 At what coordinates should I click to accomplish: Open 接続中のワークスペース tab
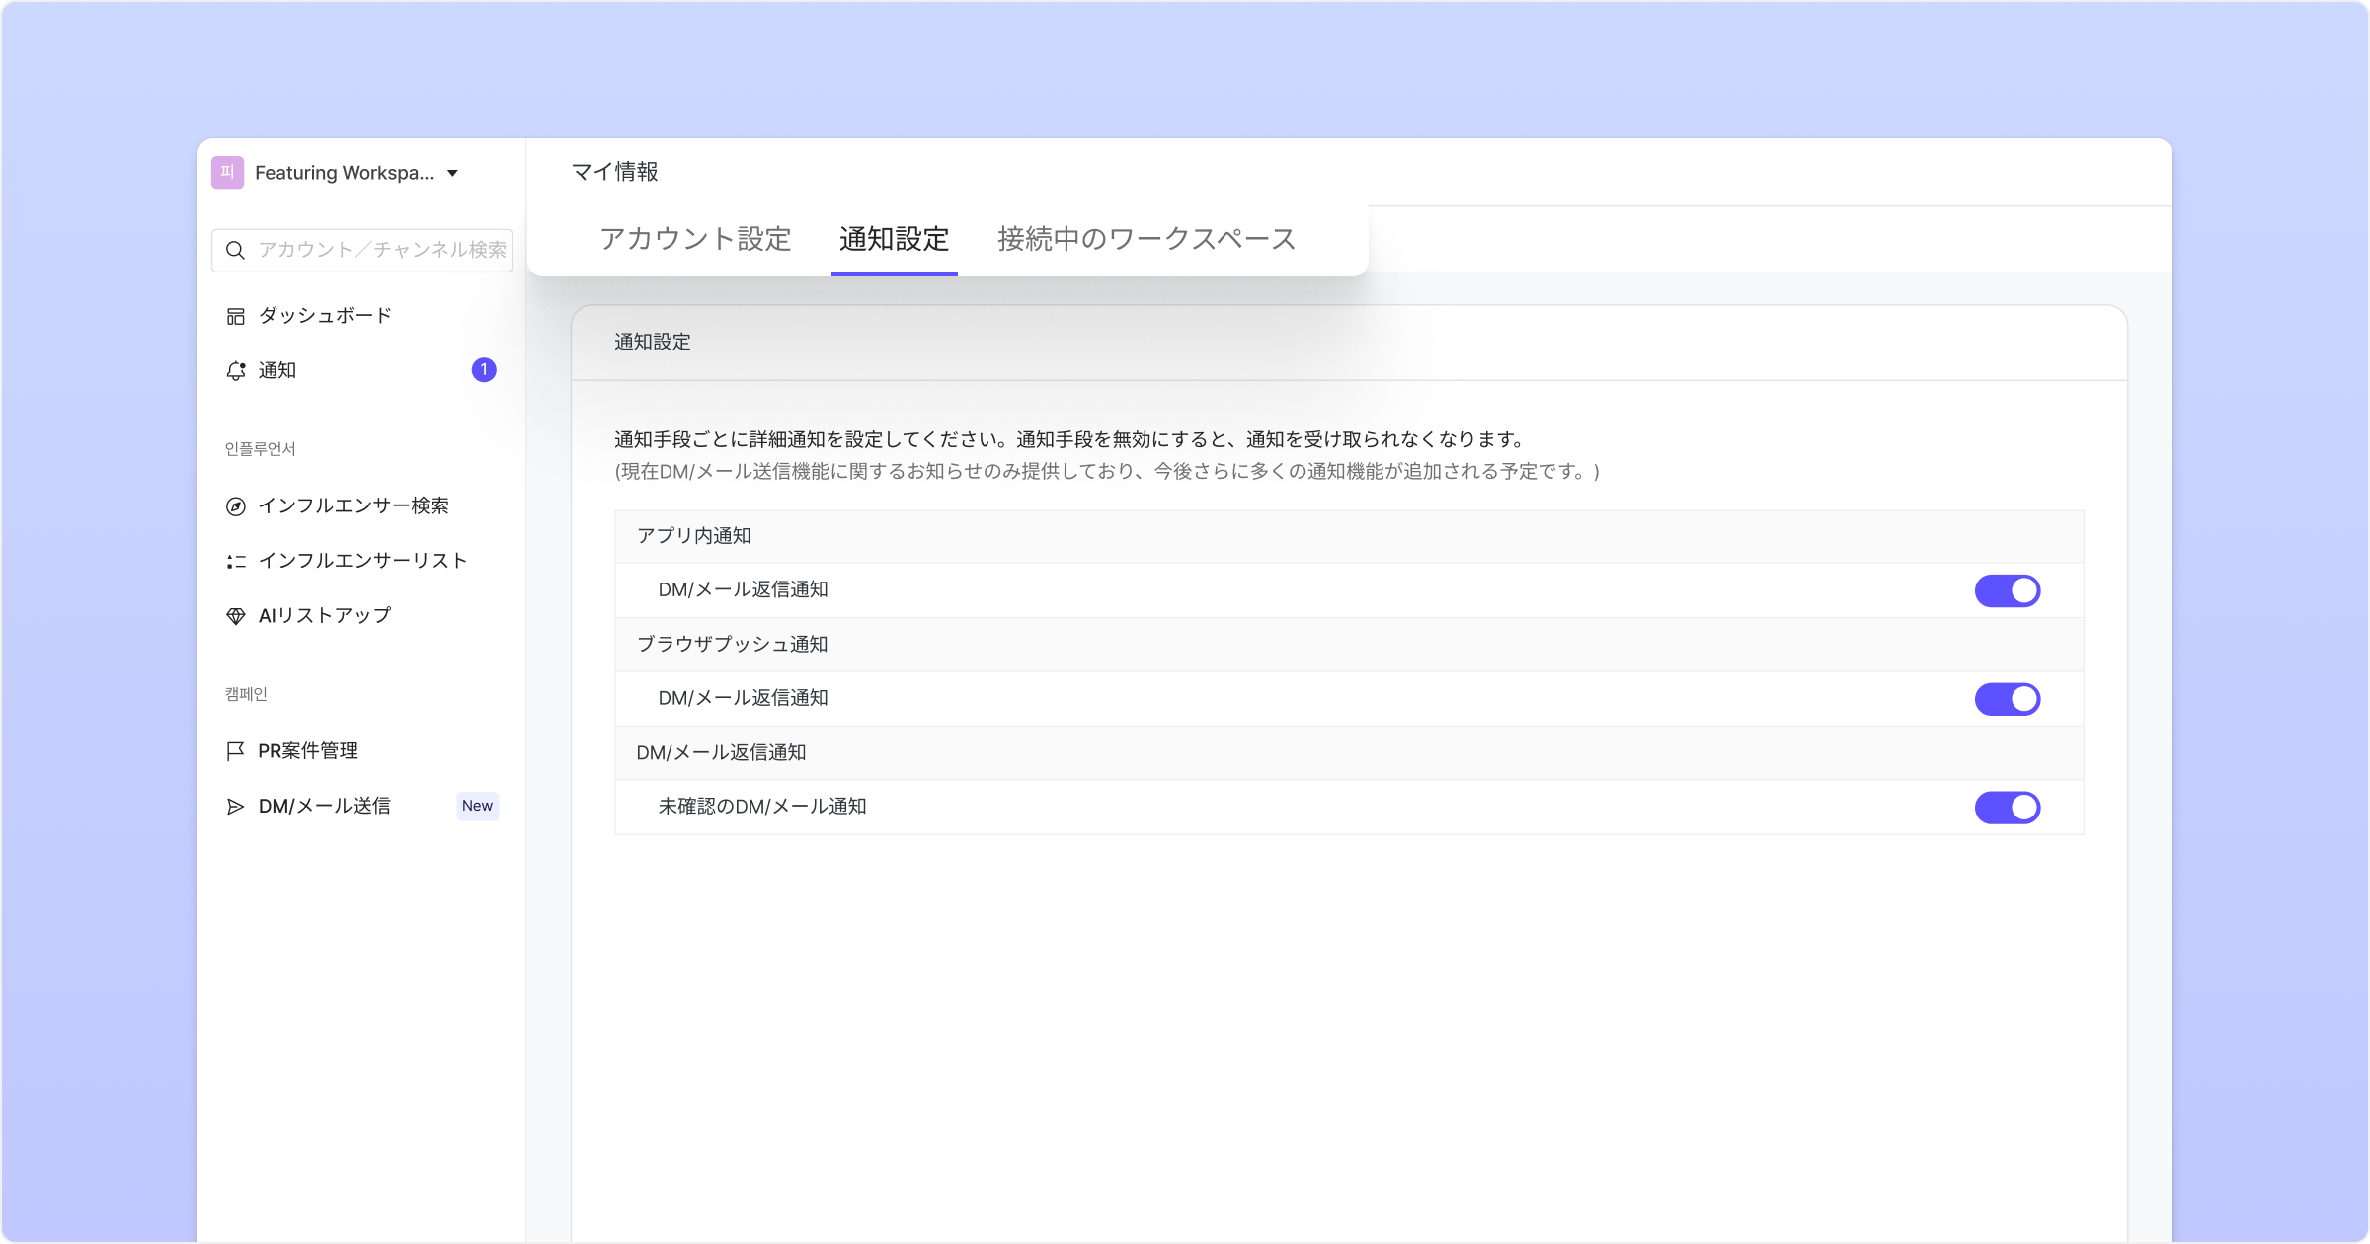1145,239
